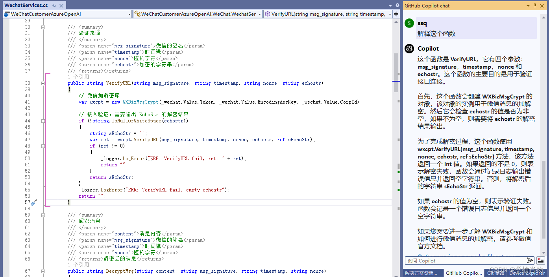
Task: Click the green ssq user avatar
Action: [409, 23]
